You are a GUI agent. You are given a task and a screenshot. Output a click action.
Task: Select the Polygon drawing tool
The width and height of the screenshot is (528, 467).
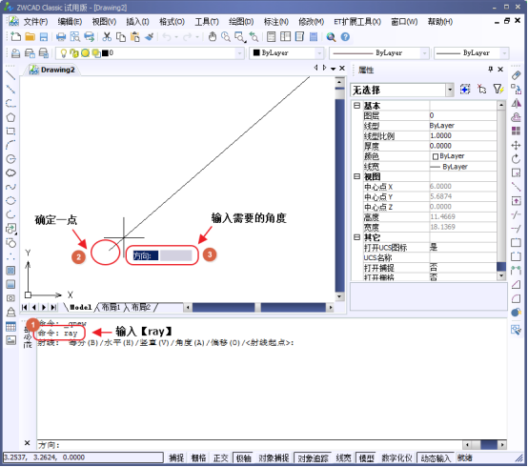[x=10, y=117]
